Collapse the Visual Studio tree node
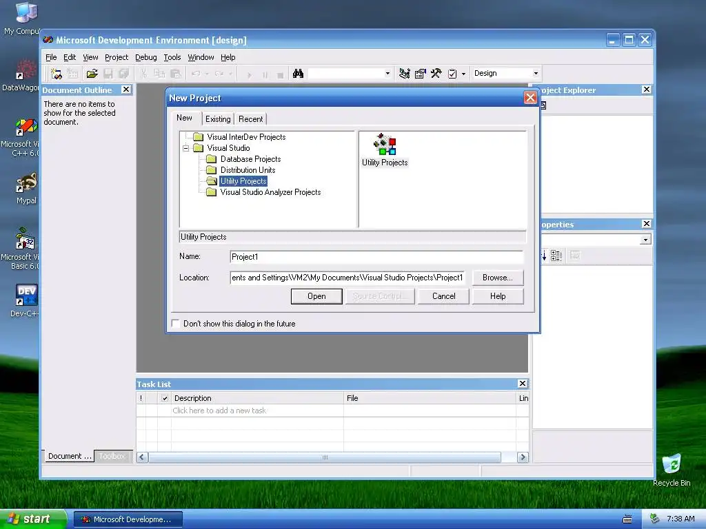706x529 pixels. [x=186, y=148]
